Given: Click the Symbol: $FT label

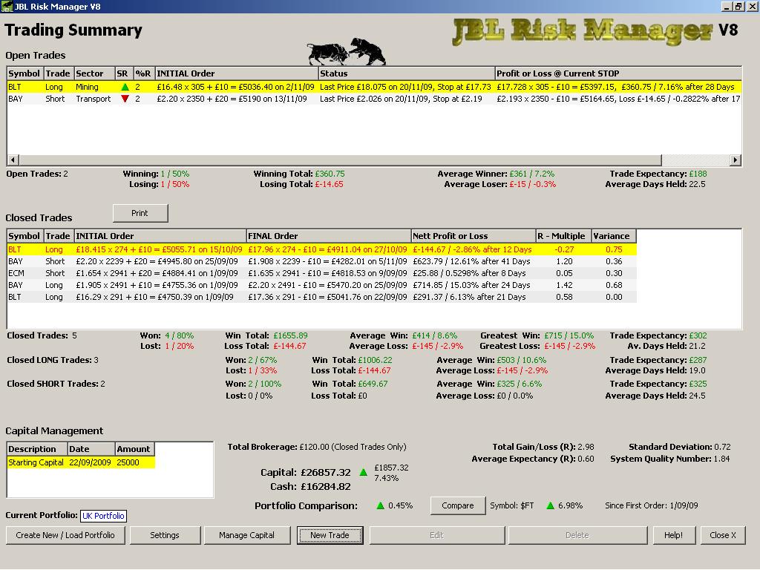Looking at the screenshot, I should pos(512,505).
